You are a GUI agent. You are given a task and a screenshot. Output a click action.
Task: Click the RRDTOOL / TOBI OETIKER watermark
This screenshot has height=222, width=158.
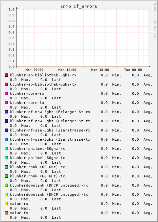click(155, 20)
